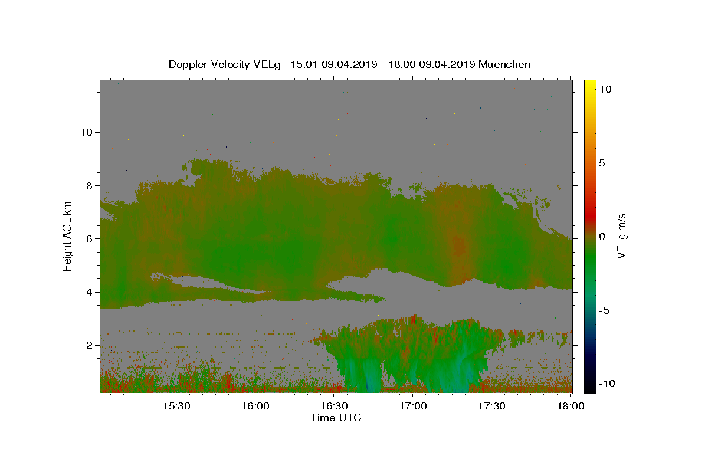This screenshot has height=472, width=708.
Task: Select the 'Time UTC' axis label
Action: (336, 418)
